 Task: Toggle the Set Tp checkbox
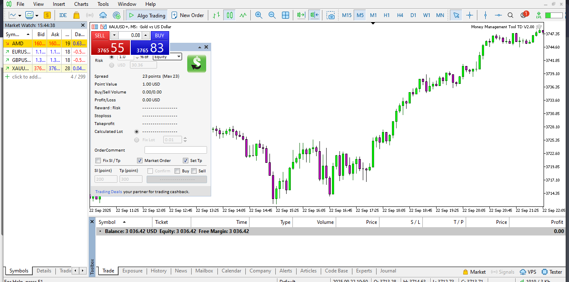tap(186, 161)
